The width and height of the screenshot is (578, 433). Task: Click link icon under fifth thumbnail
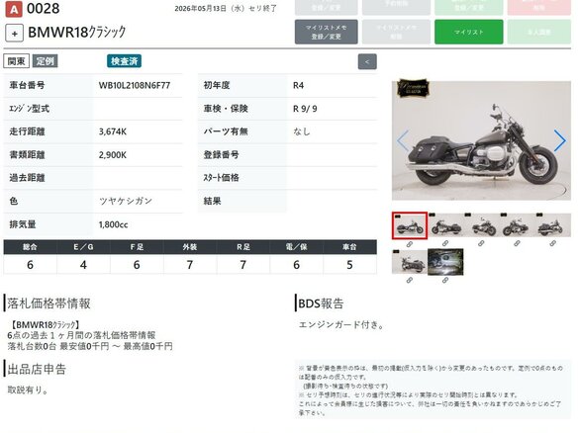pos(552,243)
